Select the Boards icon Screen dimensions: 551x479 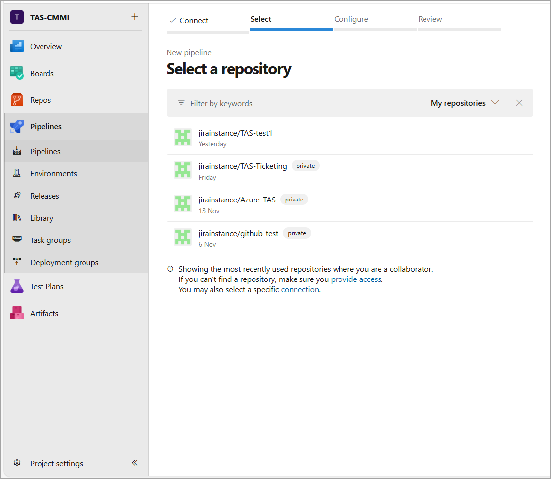pos(16,73)
